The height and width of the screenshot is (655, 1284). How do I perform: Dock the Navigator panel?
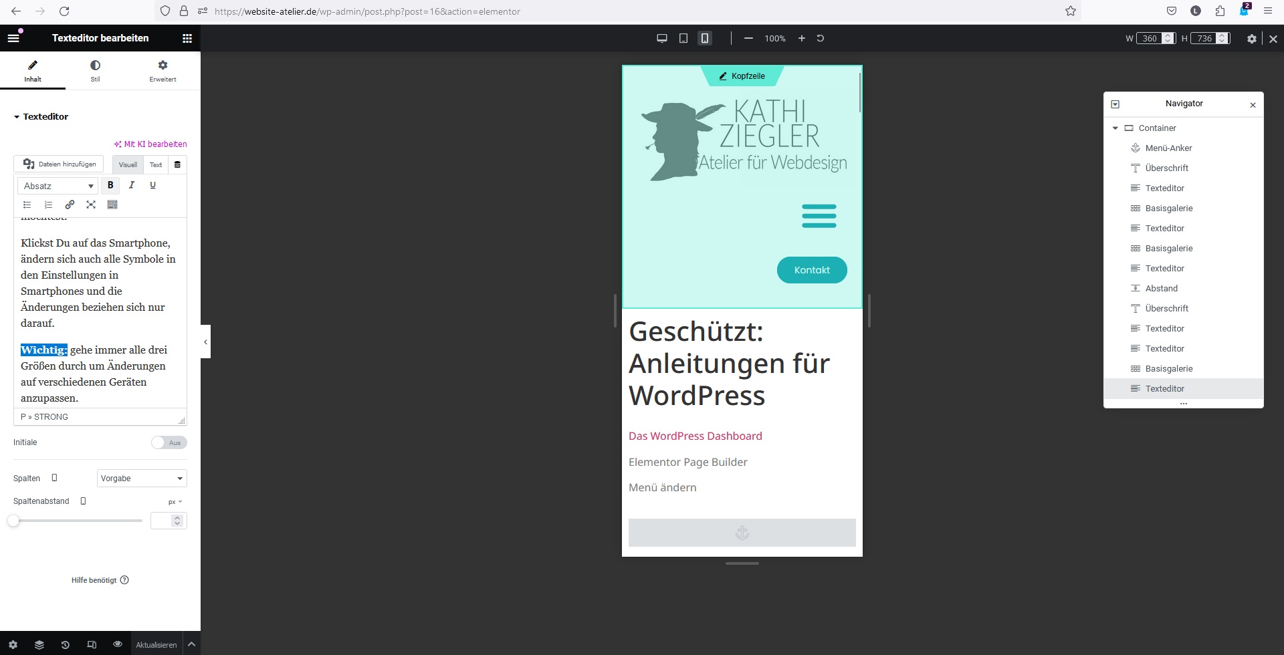point(1115,104)
